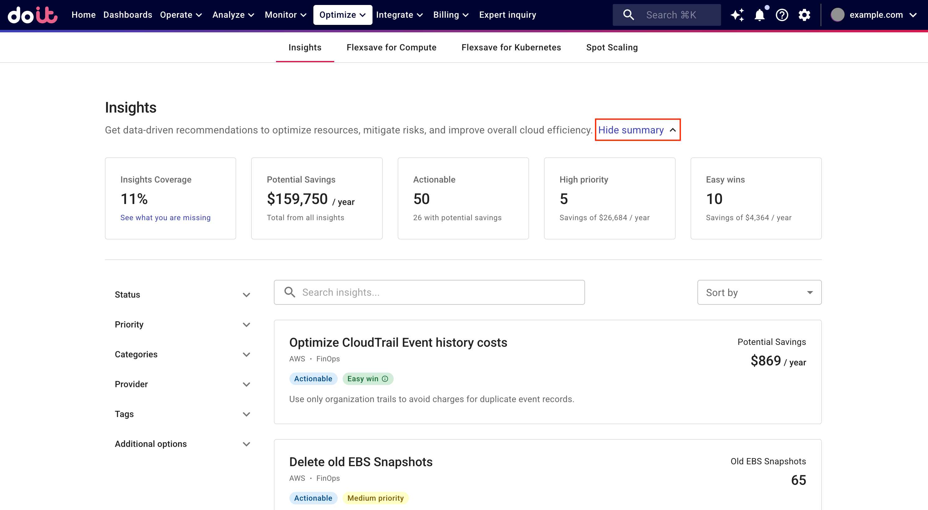Expand the Categories filter
This screenshot has width=928, height=510.
click(182, 354)
